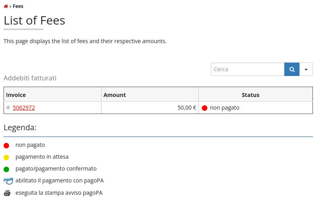Open invoice 5062972 link
This screenshot has height=207, width=322.
pos(24,108)
